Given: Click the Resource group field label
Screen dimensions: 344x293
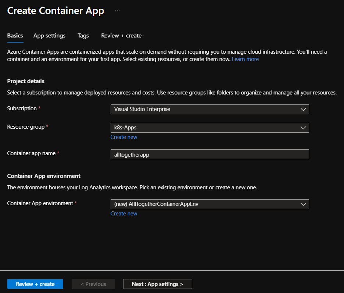Looking at the screenshot, I should [x=26, y=127].
